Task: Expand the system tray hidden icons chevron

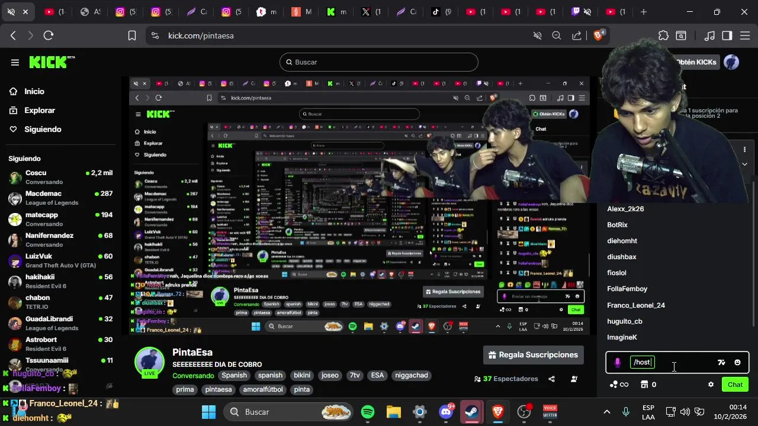Action: coord(606,412)
